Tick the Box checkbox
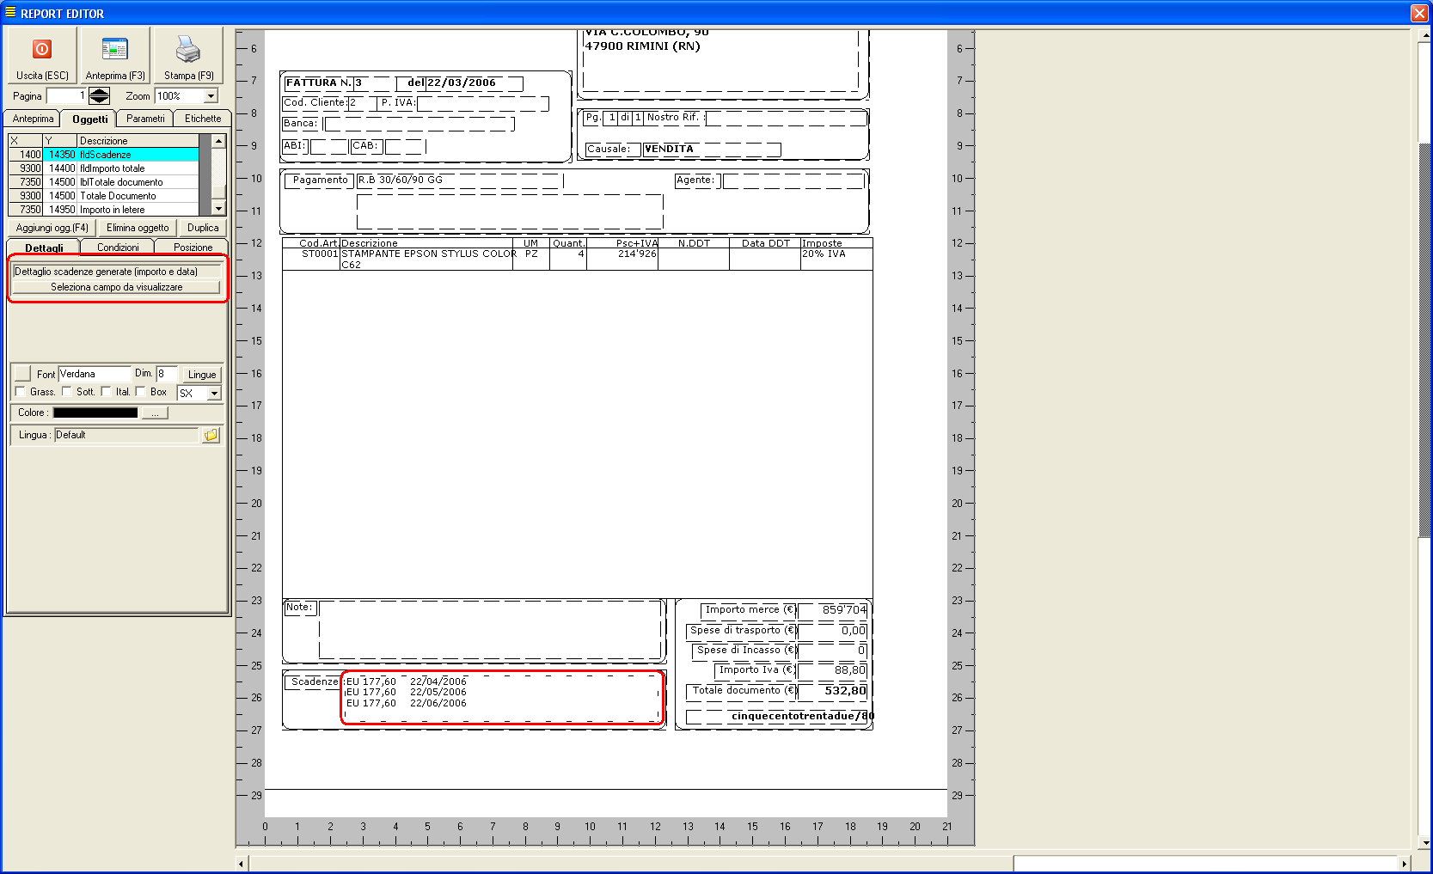1433x874 pixels. click(141, 392)
